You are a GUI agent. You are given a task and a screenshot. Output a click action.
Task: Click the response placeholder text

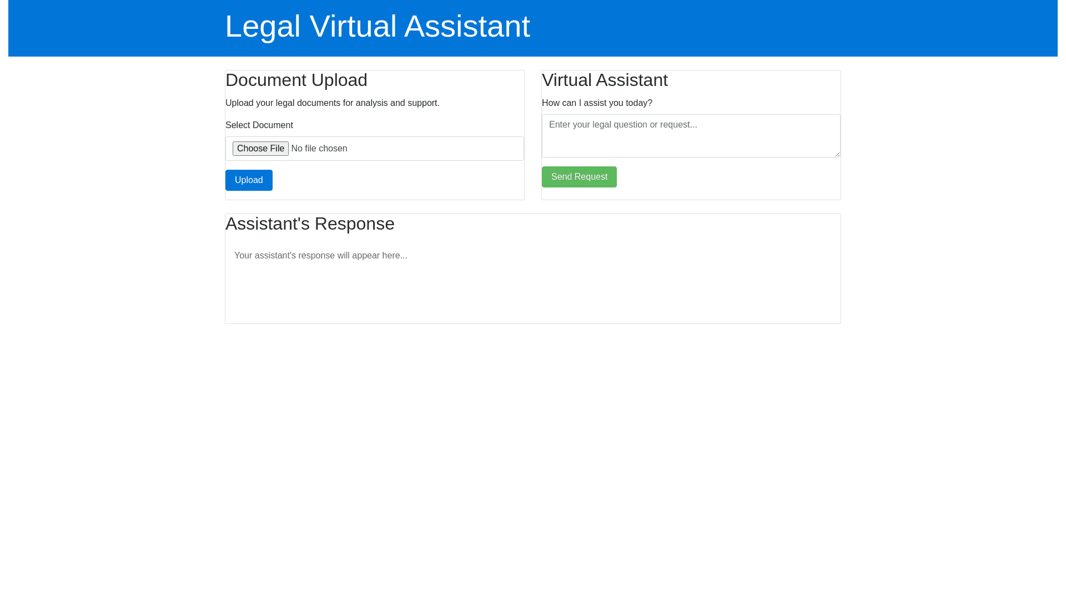pyautogui.click(x=321, y=256)
